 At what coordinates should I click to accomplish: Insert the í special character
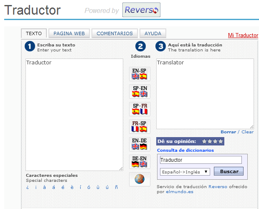point(81,187)
